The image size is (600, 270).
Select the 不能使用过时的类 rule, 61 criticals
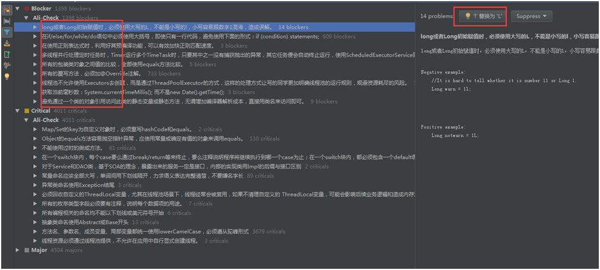(214, 148)
